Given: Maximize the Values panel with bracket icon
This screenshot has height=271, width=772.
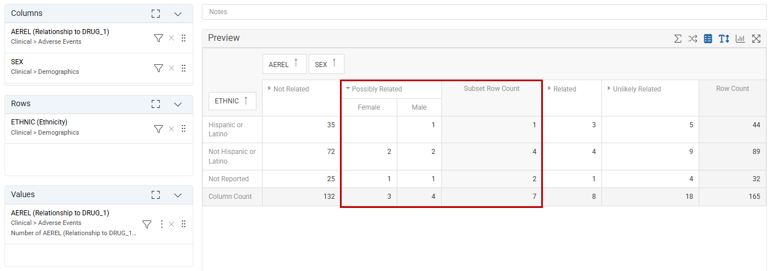Looking at the screenshot, I should tap(156, 195).
